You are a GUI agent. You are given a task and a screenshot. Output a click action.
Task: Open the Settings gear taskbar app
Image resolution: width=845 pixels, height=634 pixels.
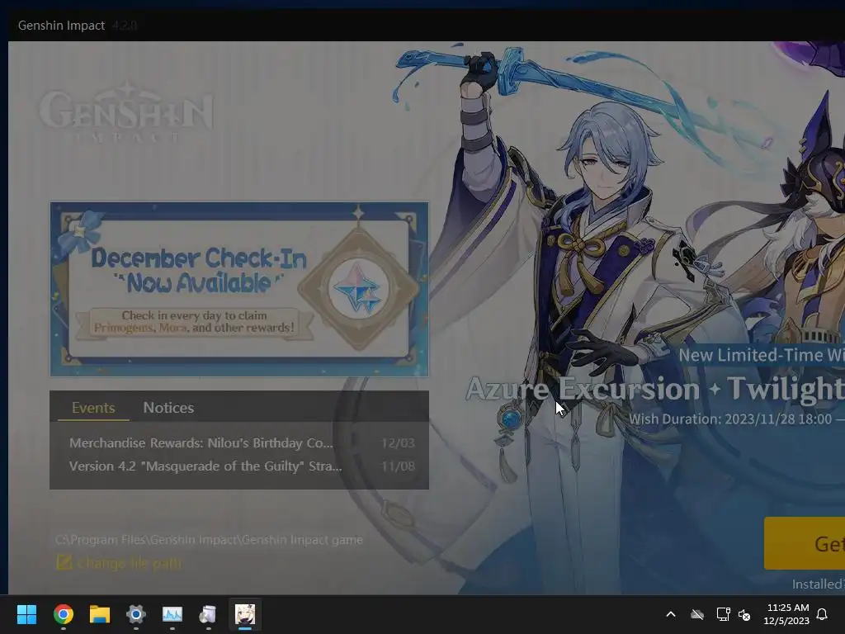(136, 614)
